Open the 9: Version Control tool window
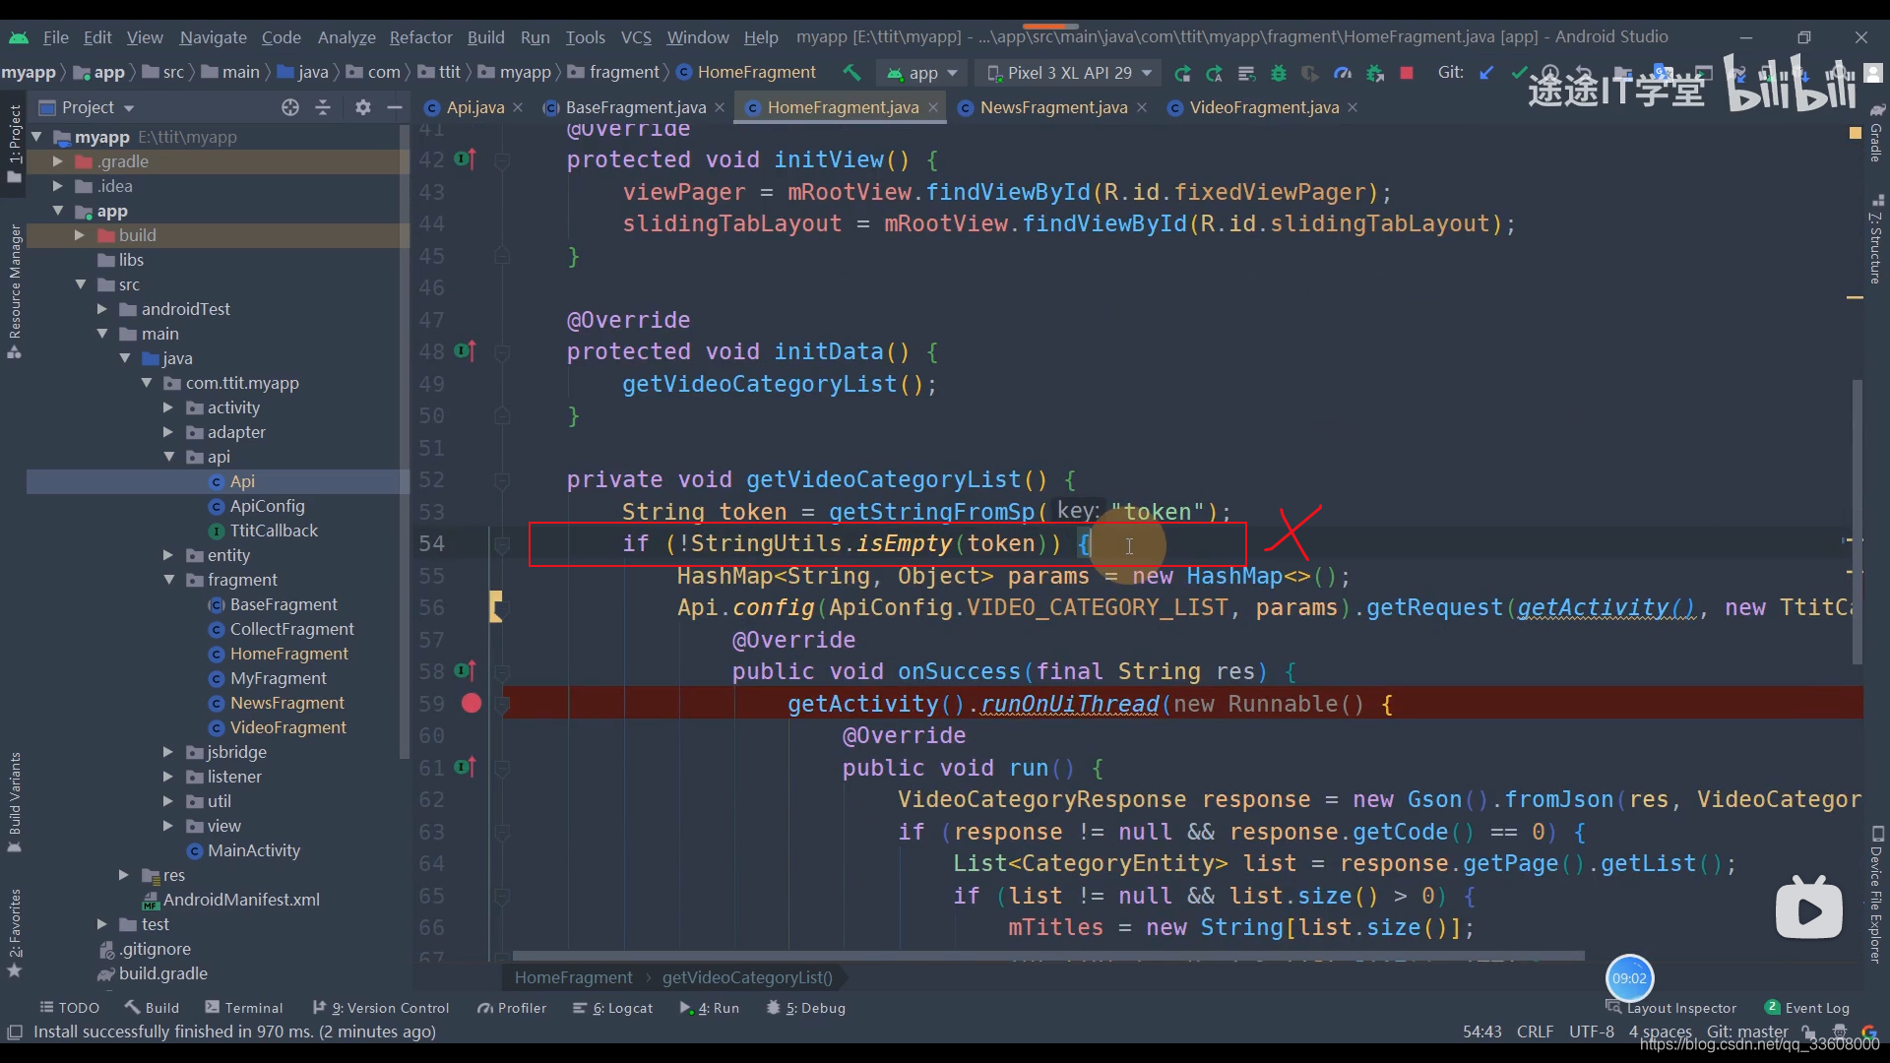 point(381,1008)
